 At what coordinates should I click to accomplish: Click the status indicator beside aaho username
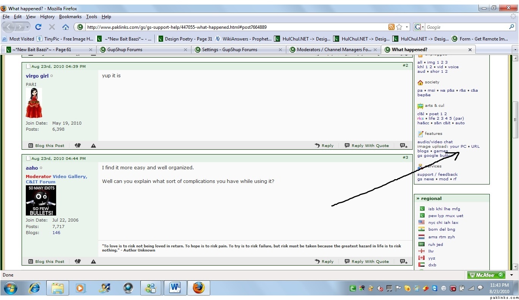click(41, 168)
